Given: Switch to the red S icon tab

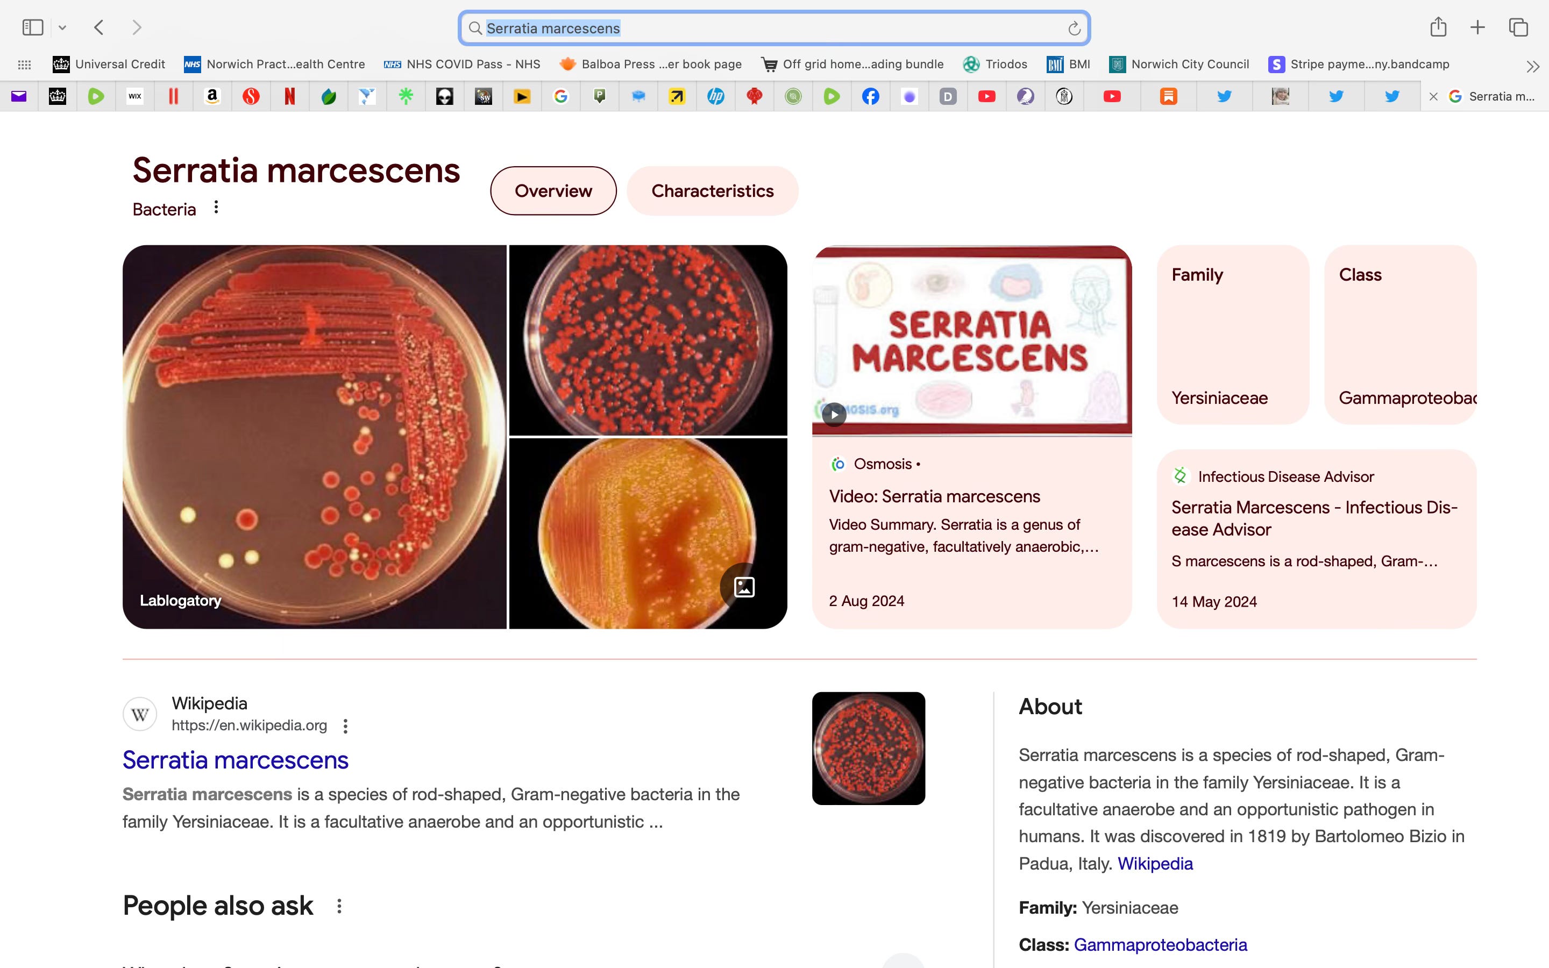Looking at the screenshot, I should tap(251, 97).
